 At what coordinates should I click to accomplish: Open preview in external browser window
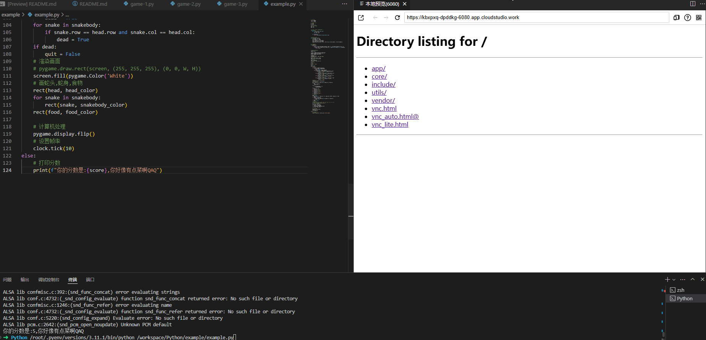[361, 18]
